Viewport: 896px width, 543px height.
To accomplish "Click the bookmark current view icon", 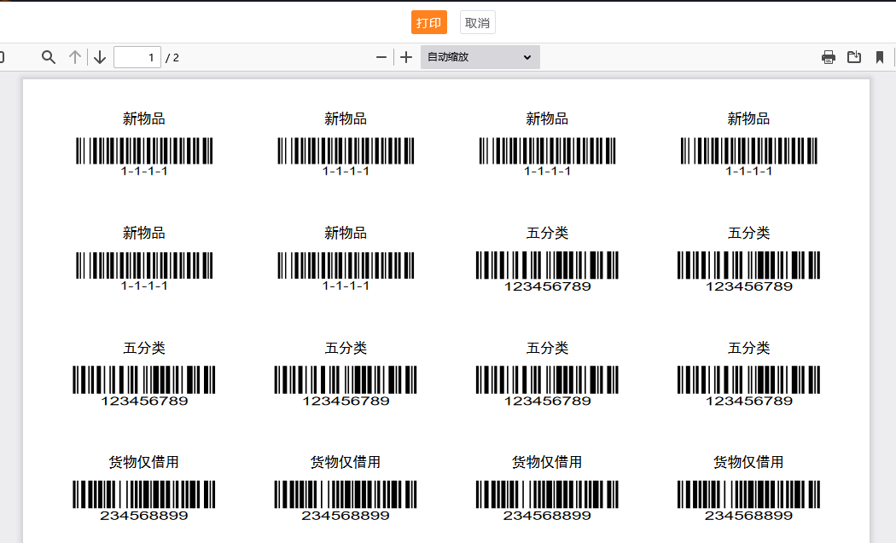I will [879, 57].
